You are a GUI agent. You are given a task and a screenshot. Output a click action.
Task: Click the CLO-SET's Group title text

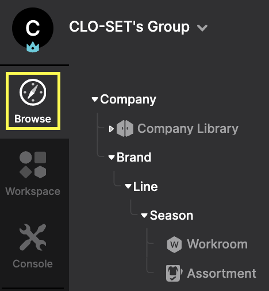pos(129,27)
